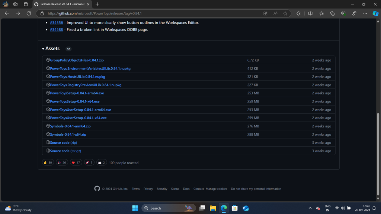The height and width of the screenshot is (214, 381).
Task: Download Source code (zip)
Action: (63, 143)
